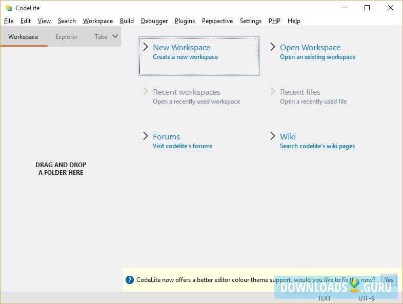Open the Edit menu
The height and width of the screenshot is (304, 403).
point(26,21)
